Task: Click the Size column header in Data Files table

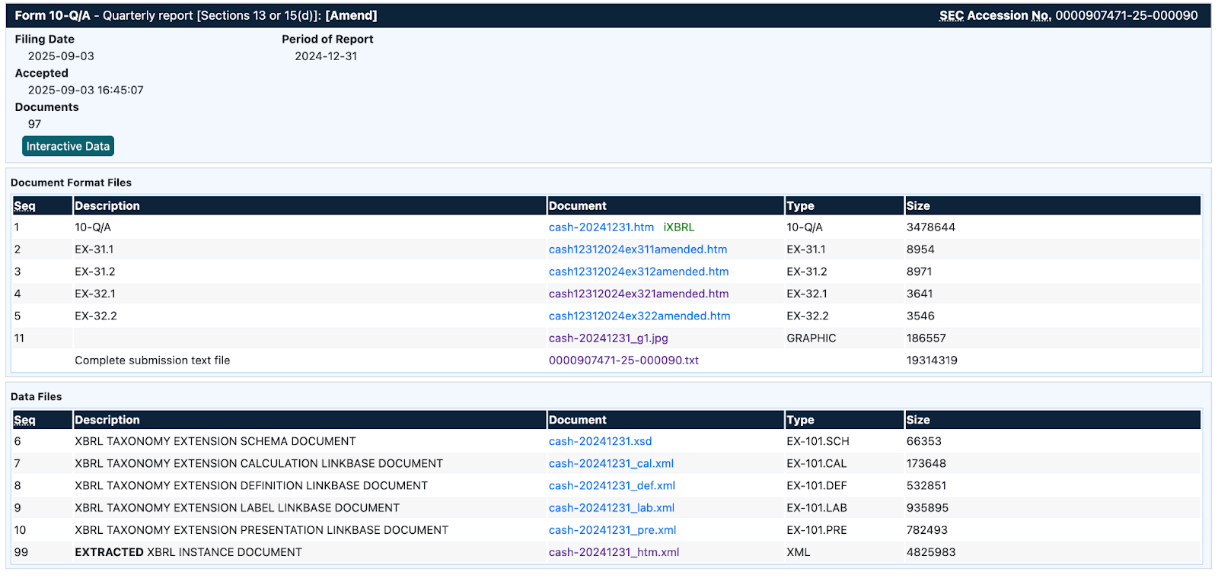Action: coord(917,420)
